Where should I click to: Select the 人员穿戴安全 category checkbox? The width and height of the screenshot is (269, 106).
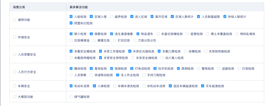[x=15, y=54]
